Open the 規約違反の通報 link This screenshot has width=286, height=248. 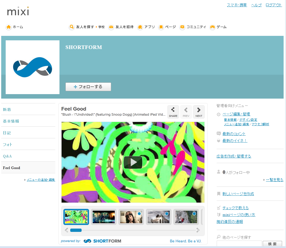[230, 222]
